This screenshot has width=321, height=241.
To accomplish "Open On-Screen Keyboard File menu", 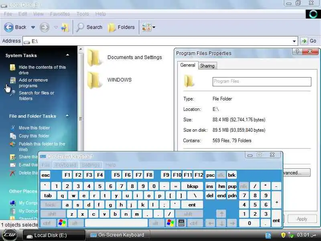I will (x=46, y=165).
